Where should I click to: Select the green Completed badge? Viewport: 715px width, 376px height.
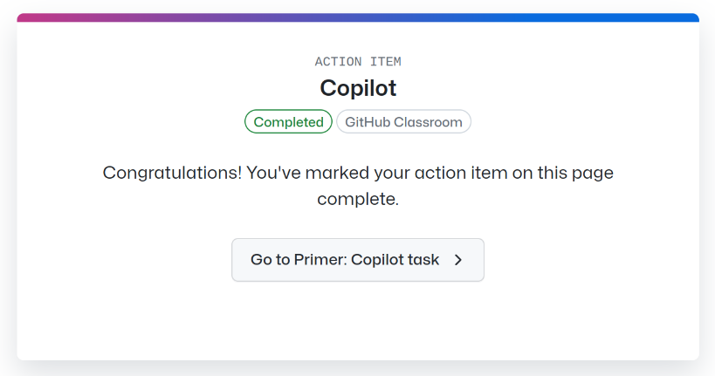288,122
